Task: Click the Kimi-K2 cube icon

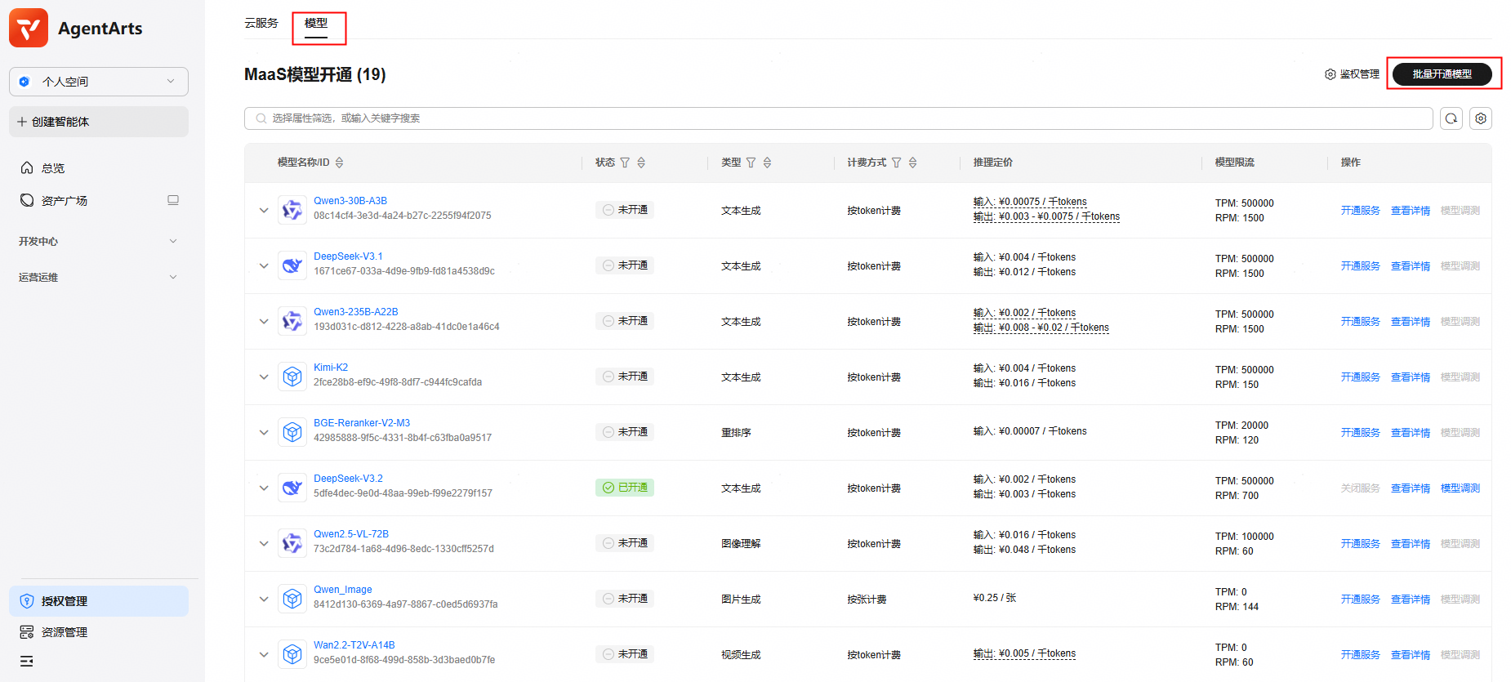Action: tap(292, 377)
